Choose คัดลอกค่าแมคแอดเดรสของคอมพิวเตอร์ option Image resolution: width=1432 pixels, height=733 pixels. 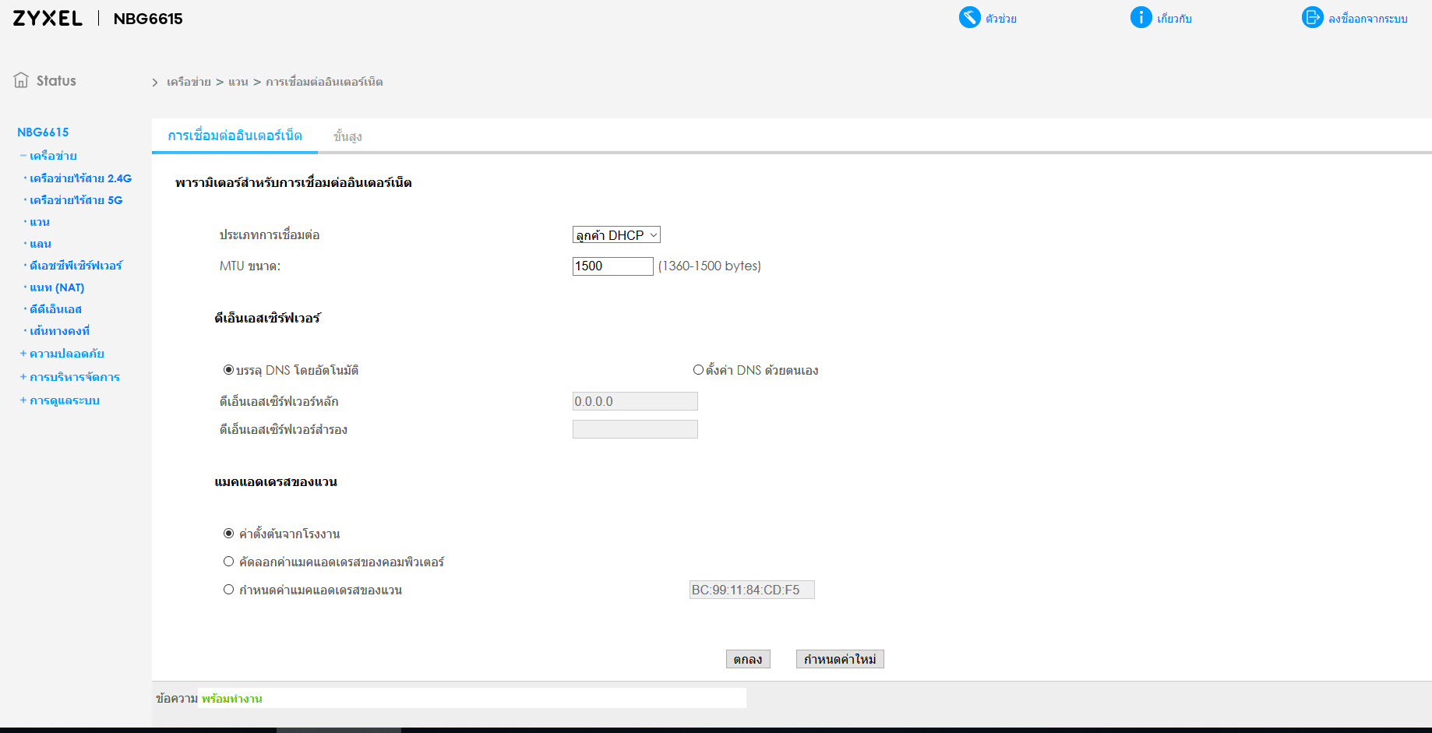[x=228, y=562]
